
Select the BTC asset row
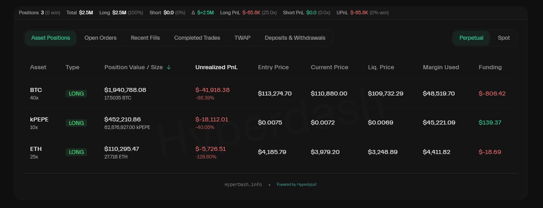pyautogui.click(x=36, y=90)
